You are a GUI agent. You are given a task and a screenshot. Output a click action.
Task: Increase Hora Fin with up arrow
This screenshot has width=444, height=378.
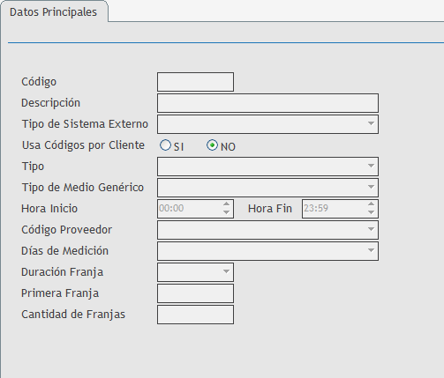371,204
